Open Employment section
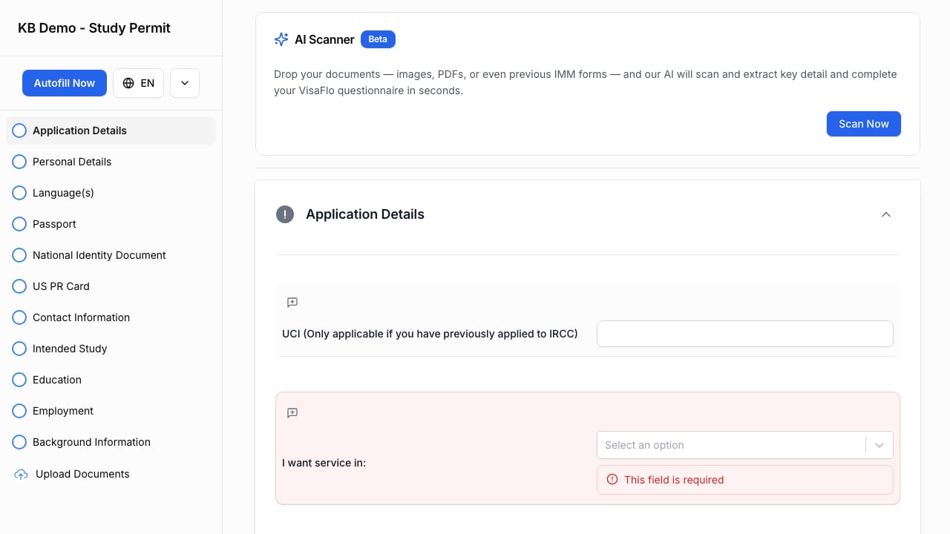The image size is (950, 534). [111, 411]
